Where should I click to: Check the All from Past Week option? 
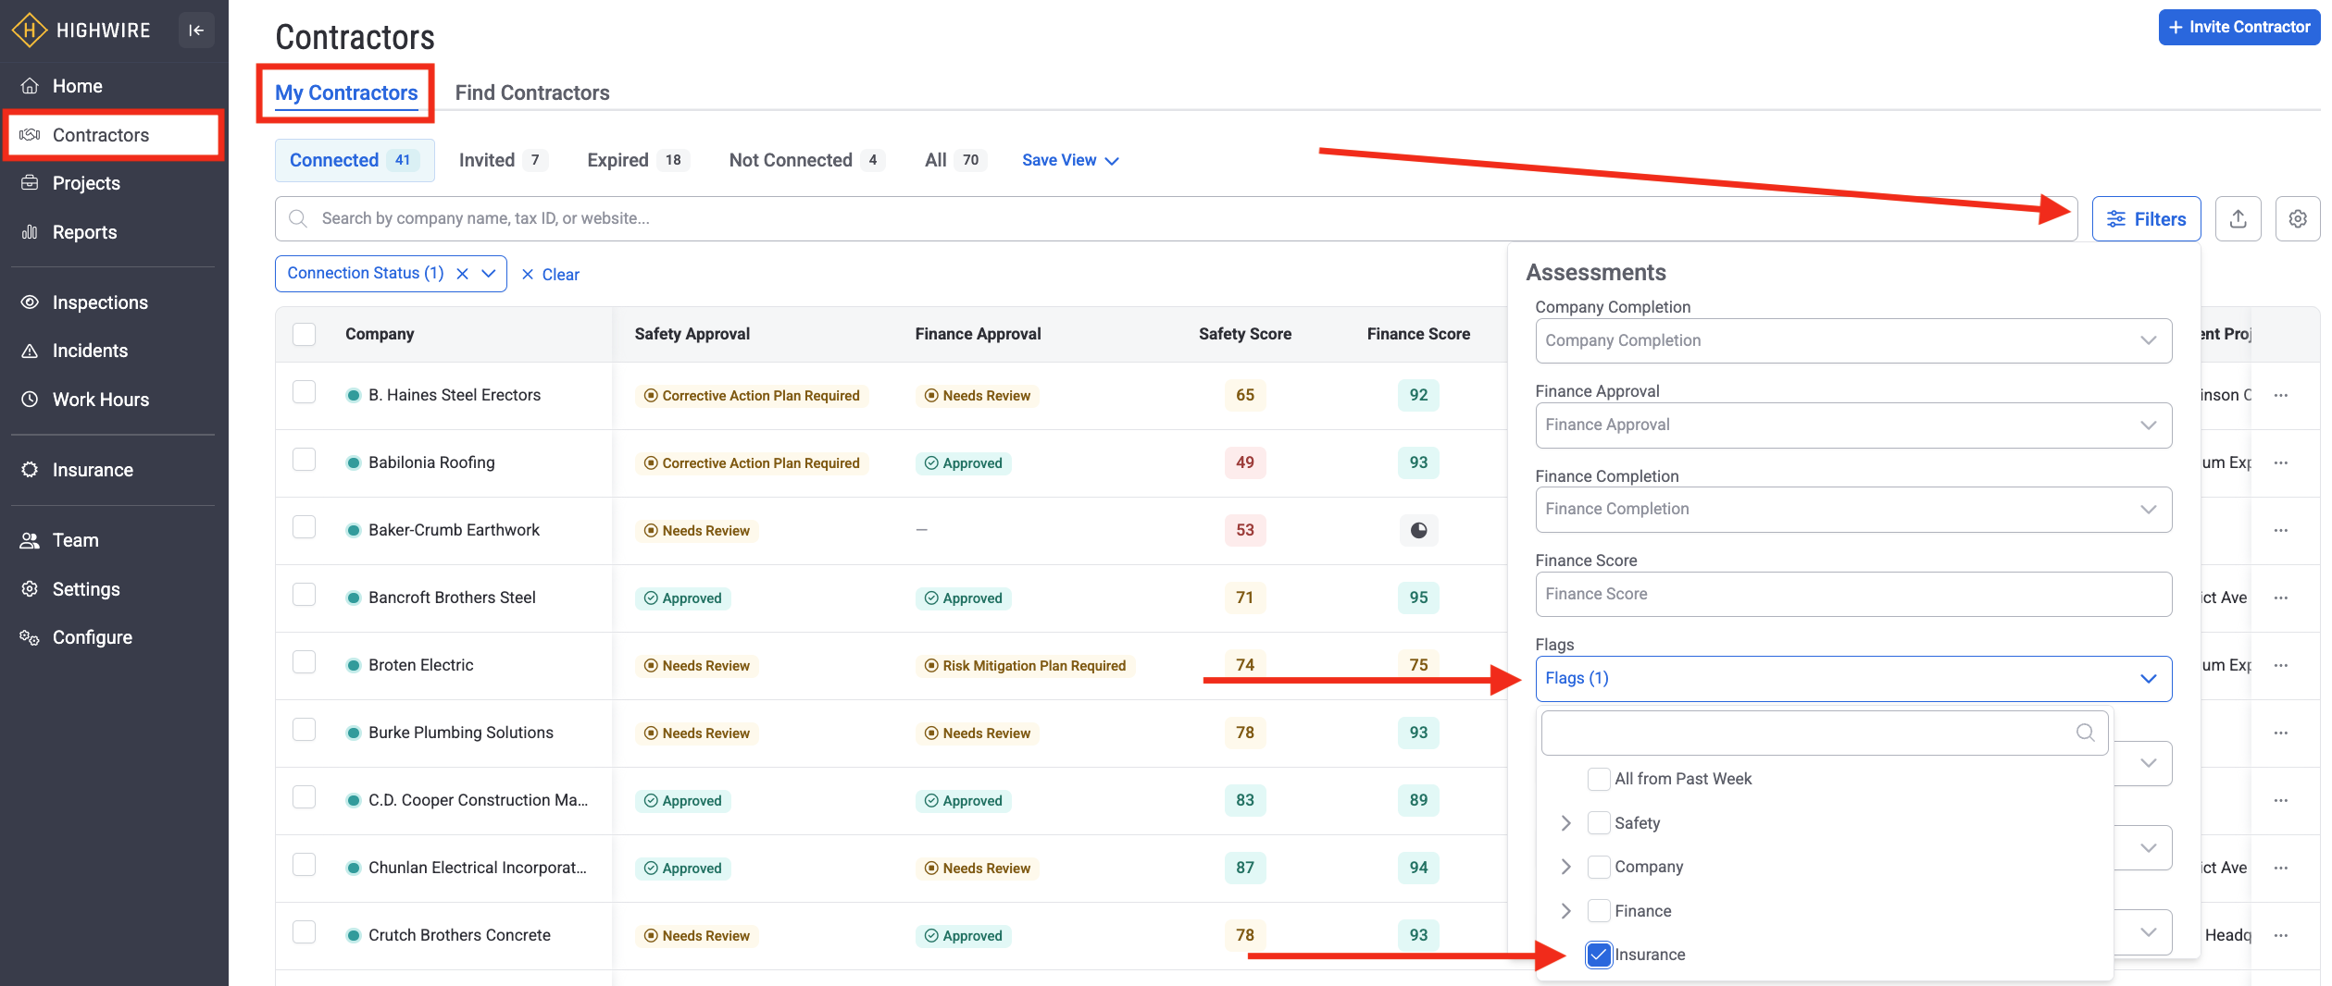pos(1599,779)
